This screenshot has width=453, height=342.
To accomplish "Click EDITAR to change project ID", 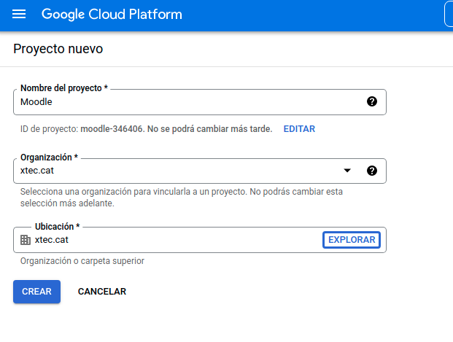I will (299, 129).
